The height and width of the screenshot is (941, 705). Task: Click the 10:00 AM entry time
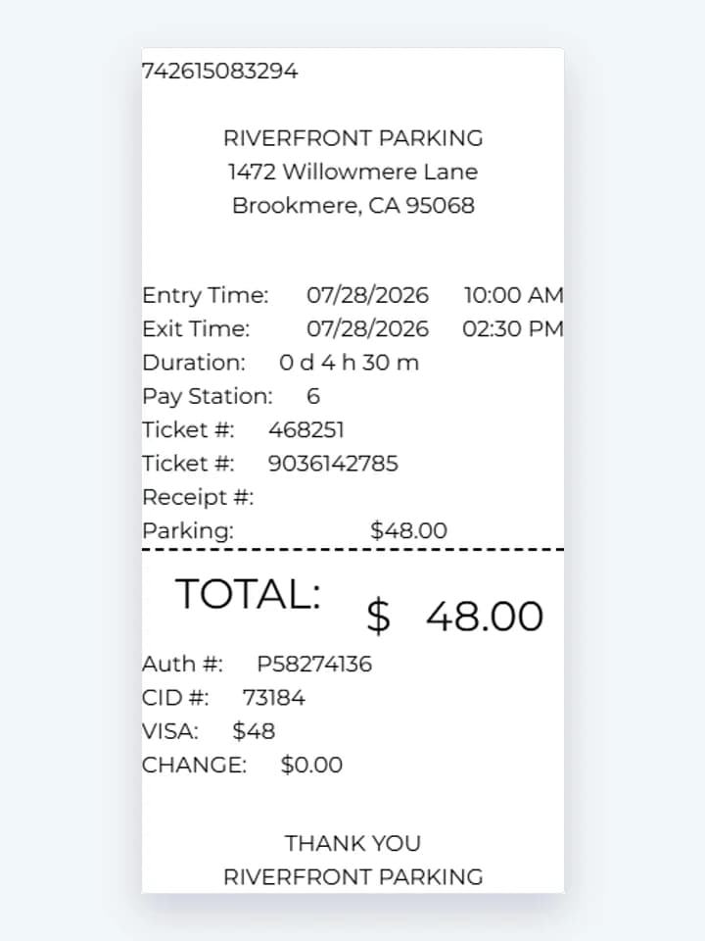(513, 295)
